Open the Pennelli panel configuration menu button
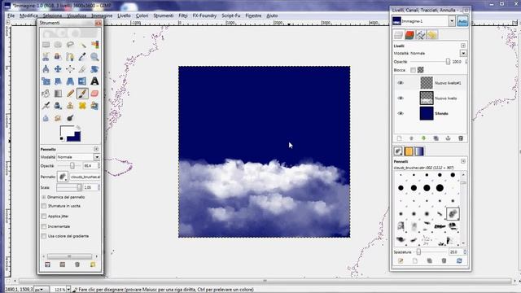Viewport: 521px width, 293px height. tap(463, 161)
